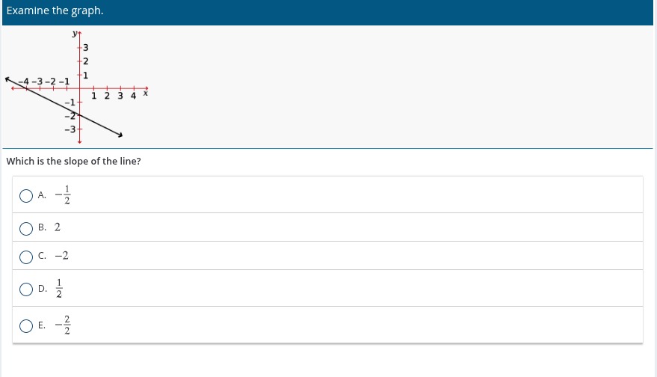Select radio button for option D

(26, 289)
